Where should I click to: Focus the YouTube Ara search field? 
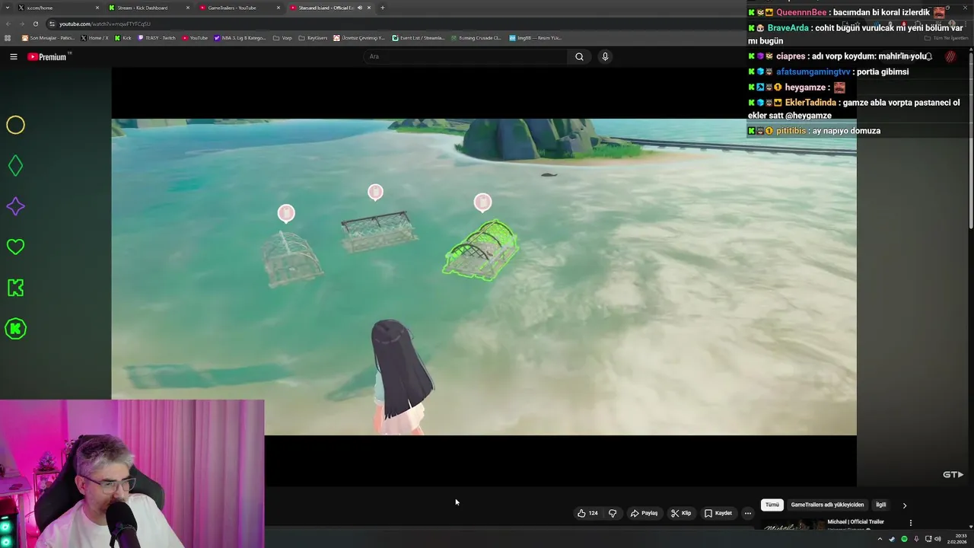[x=466, y=56]
